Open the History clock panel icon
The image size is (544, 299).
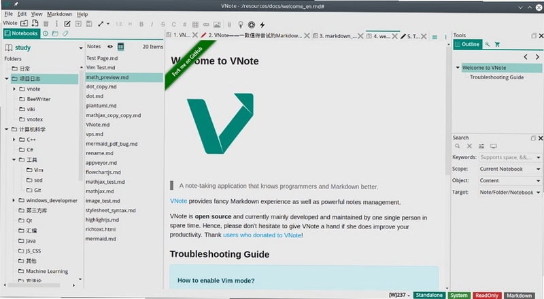(45, 34)
